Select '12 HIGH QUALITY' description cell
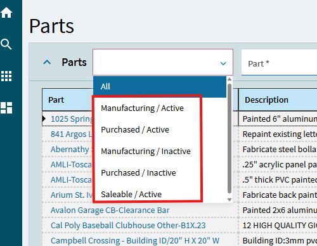This screenshot has height=246, width=317. tap(278, 226)
